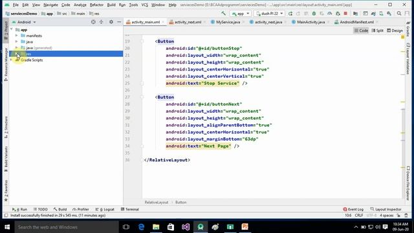Open the app run configuration dropdown
414x233 pixels.
tap(240, 14)
